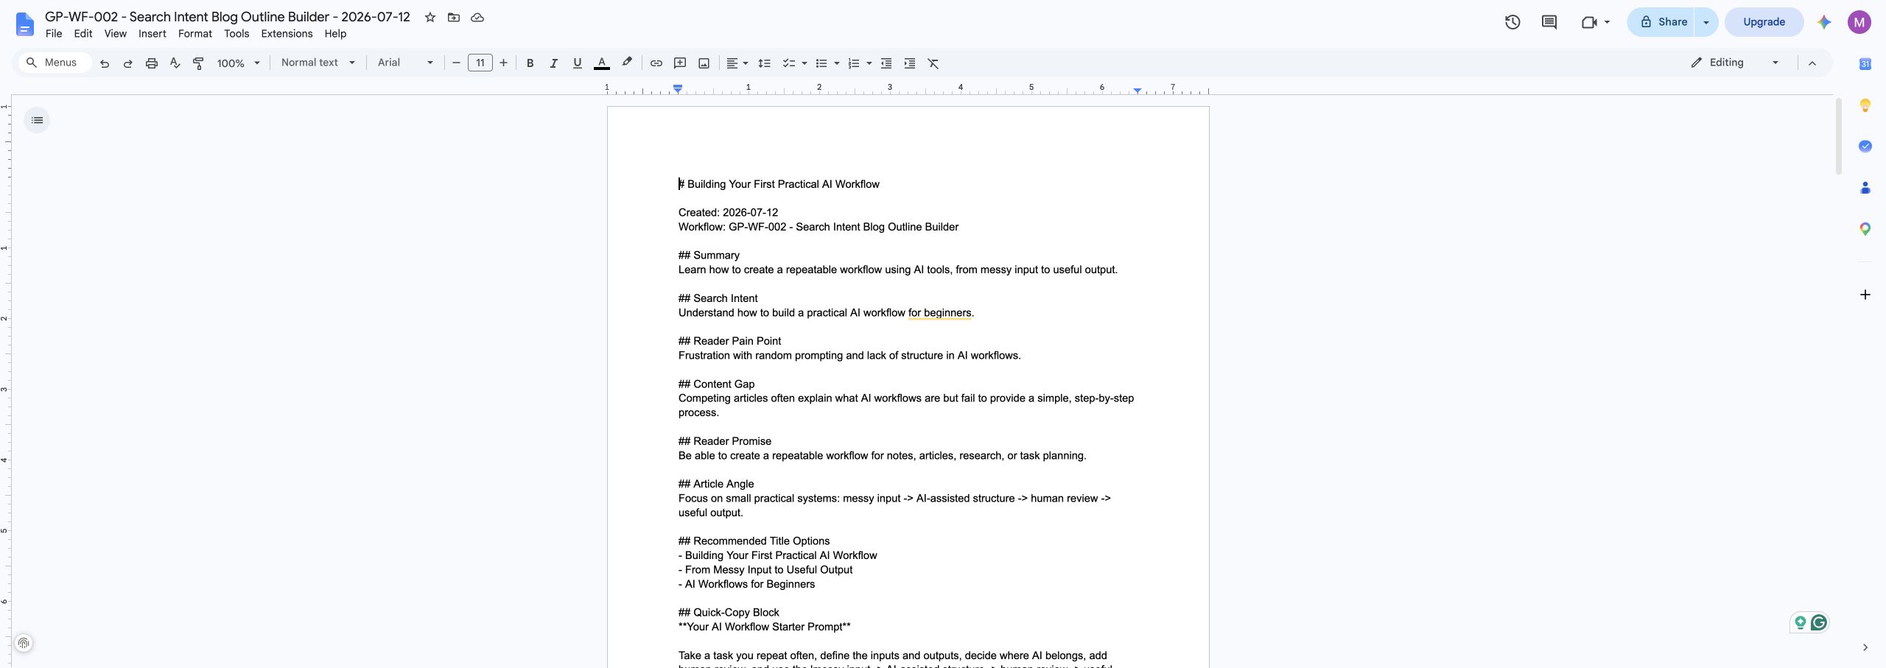Show side panel with bottom-right chevron

pyautogui.click(x=1865, y=647)
